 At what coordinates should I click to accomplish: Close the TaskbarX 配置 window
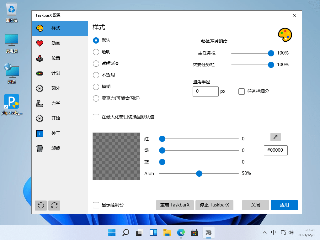pyautogui.click(x=295, y=16)
